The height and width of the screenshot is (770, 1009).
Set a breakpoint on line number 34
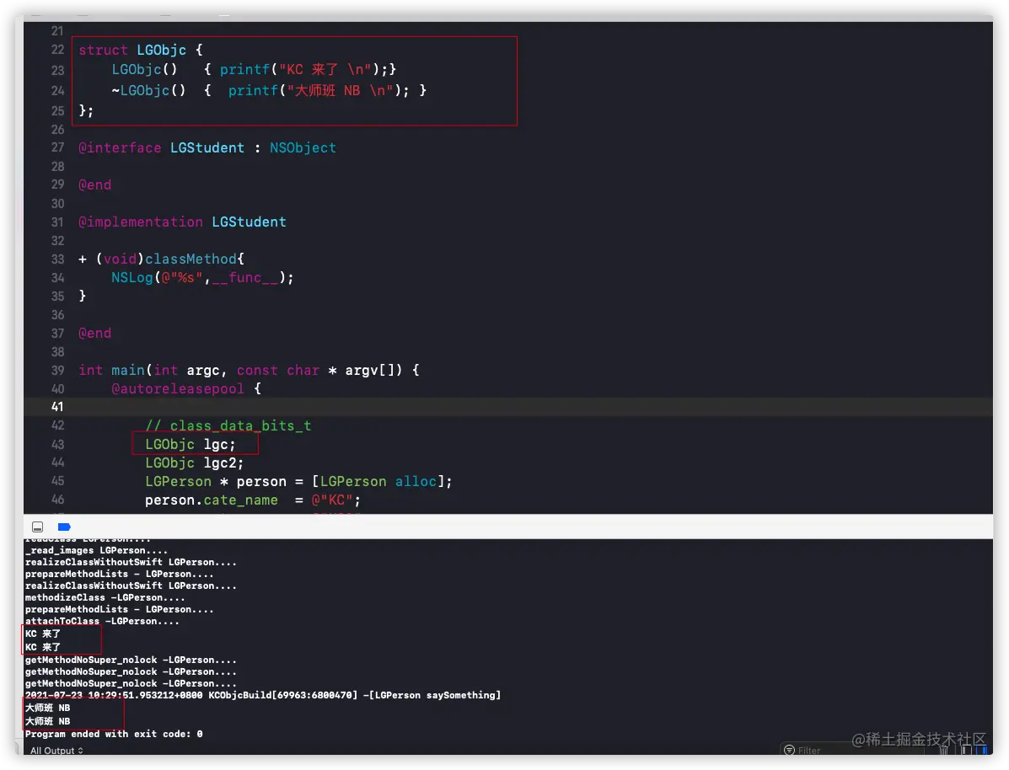[57, 278]
